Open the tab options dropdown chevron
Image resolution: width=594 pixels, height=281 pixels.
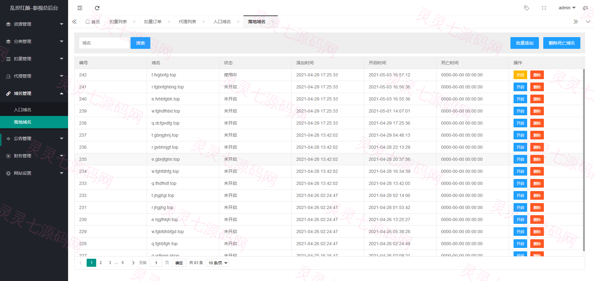(588, 22)
